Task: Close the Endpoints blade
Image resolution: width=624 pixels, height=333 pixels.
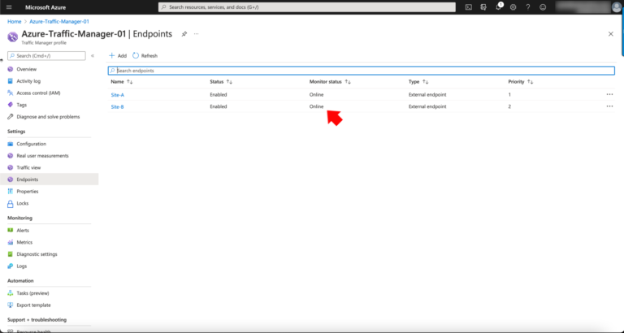Action: [611, 34]
